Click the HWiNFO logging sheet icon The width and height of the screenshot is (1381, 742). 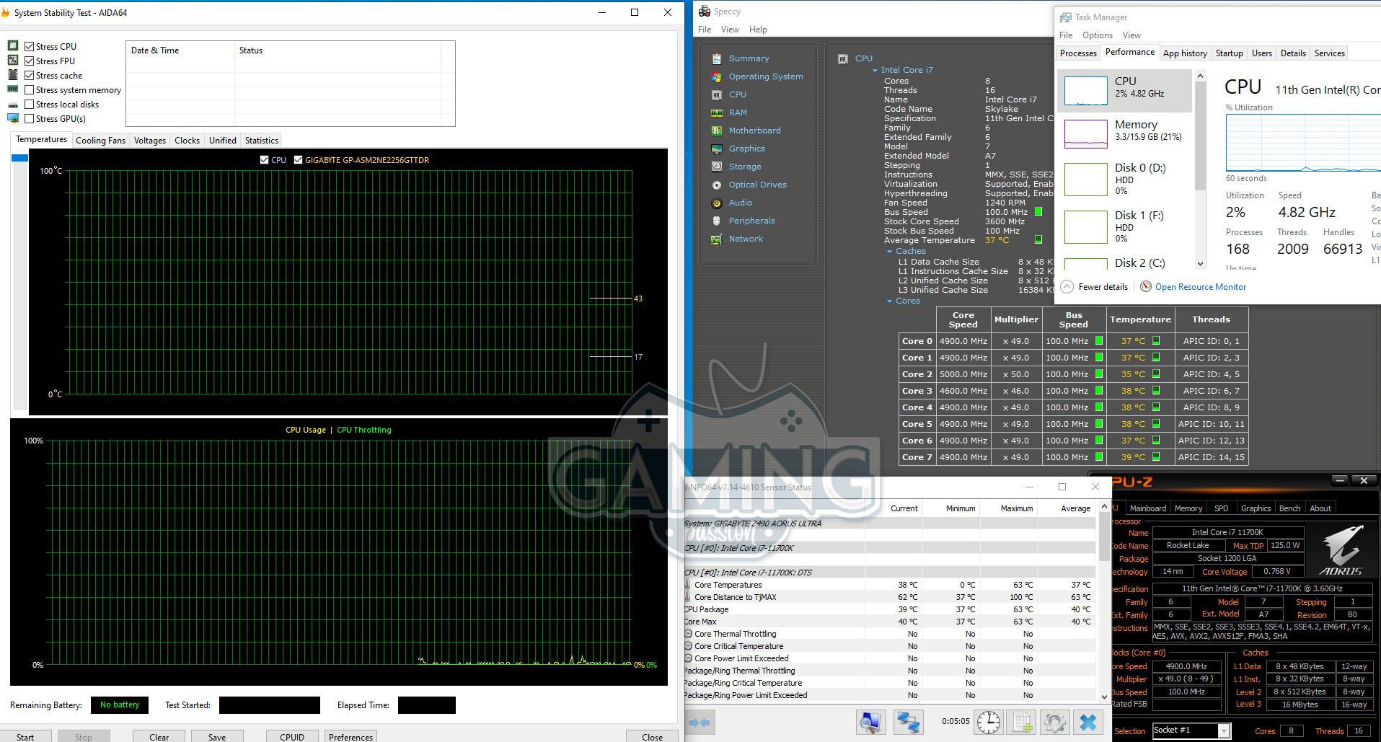pyautogui.click(x=1021, y=722)
